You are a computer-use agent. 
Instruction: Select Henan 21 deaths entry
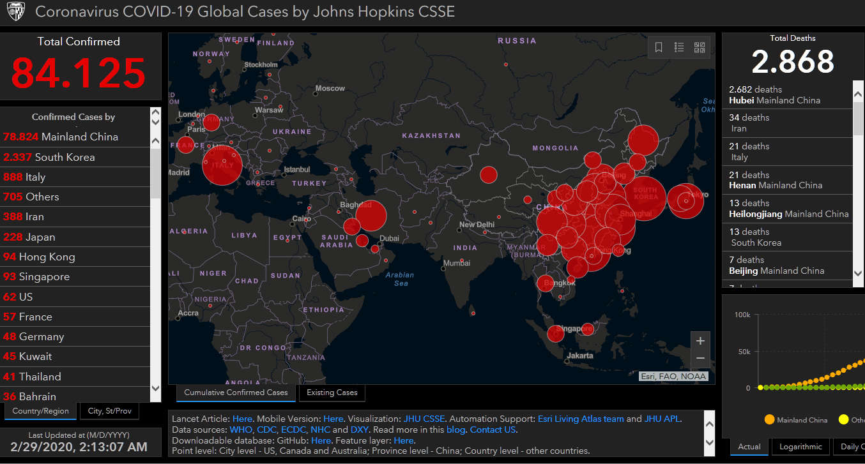click(x=787, y=180)
